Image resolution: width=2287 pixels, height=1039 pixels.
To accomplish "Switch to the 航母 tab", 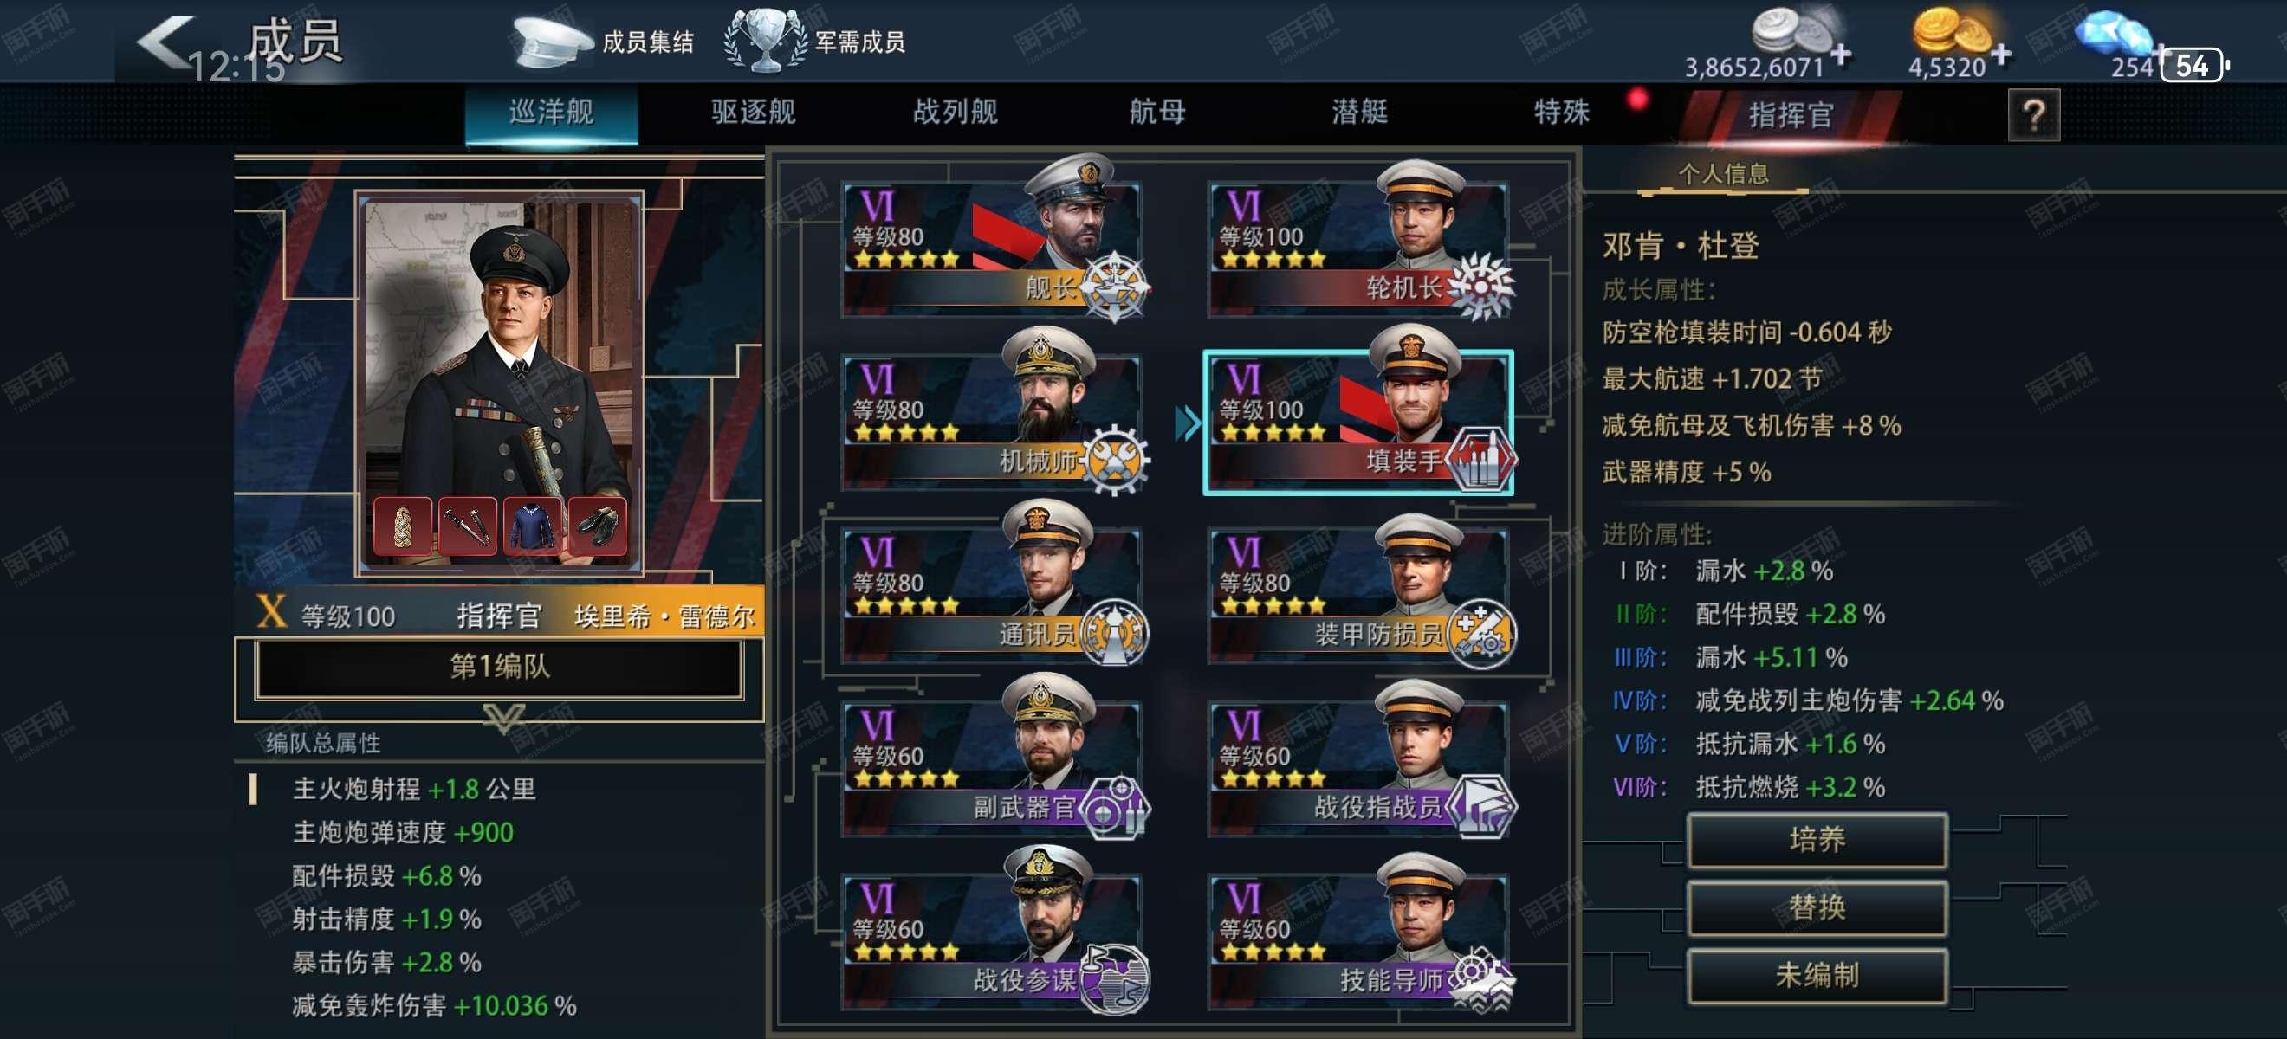I will pyautogui.click(x=1156, y=113).
